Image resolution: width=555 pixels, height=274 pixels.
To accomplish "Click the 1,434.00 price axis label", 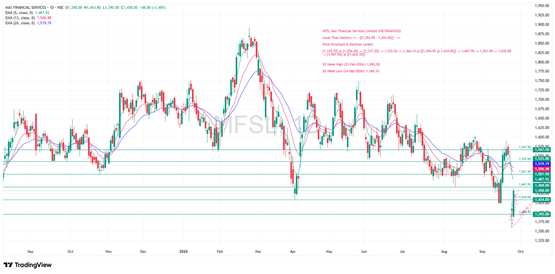I will coord(542,200).
